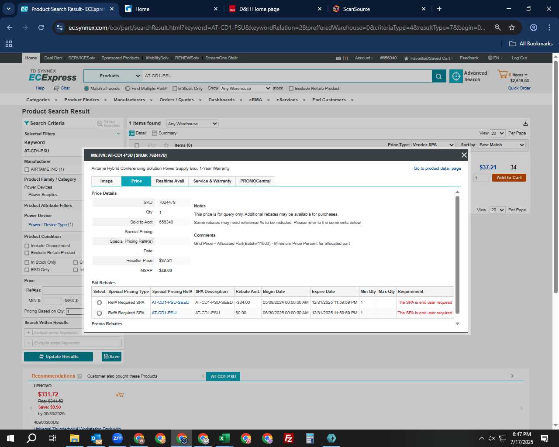
Task: Open File Explorer from the taskbar
Action: click(74, 438)
